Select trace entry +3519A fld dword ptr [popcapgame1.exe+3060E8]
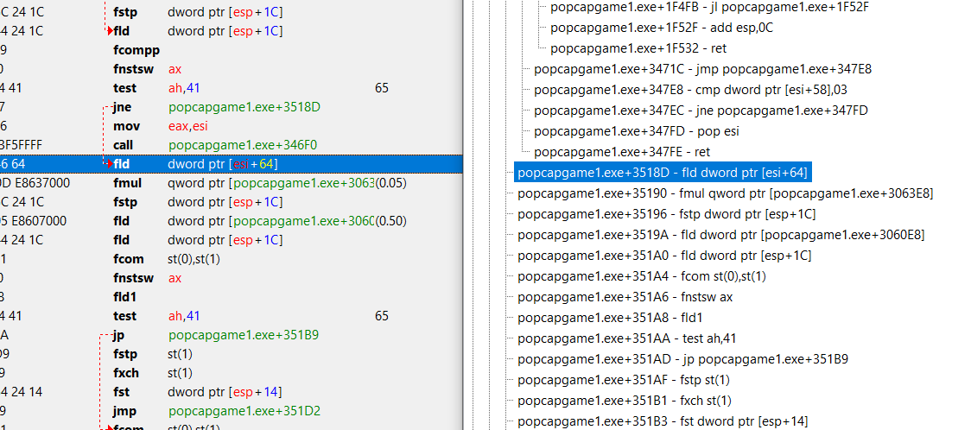Image resolution: width=971 pixels, height=430 pixels. [720, 235]
